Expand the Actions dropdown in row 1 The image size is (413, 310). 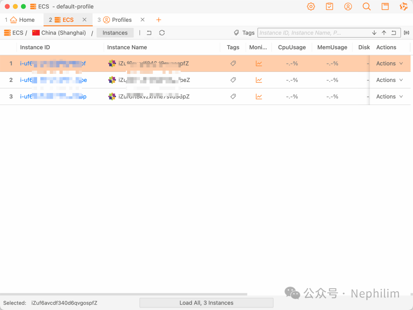tap(390, 64)
